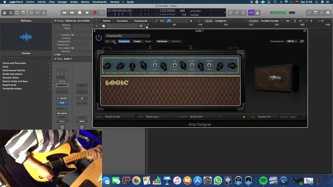
Task: Click the Comparar button
Action: pos(124,42)
